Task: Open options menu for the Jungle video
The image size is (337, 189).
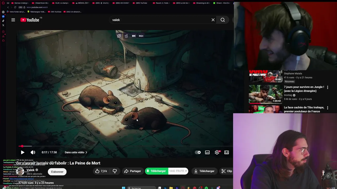Action: 328,87
